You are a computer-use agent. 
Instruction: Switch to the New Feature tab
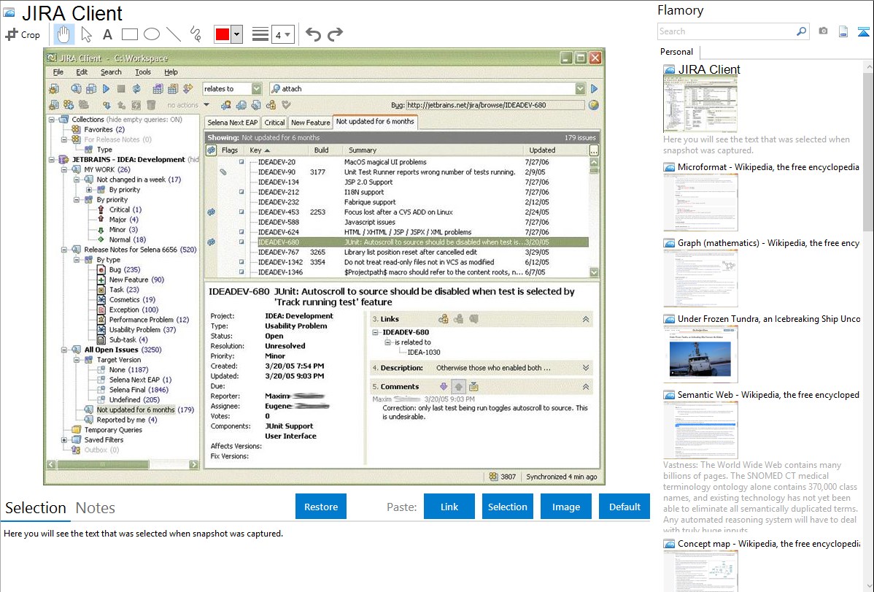click(311, 122)
